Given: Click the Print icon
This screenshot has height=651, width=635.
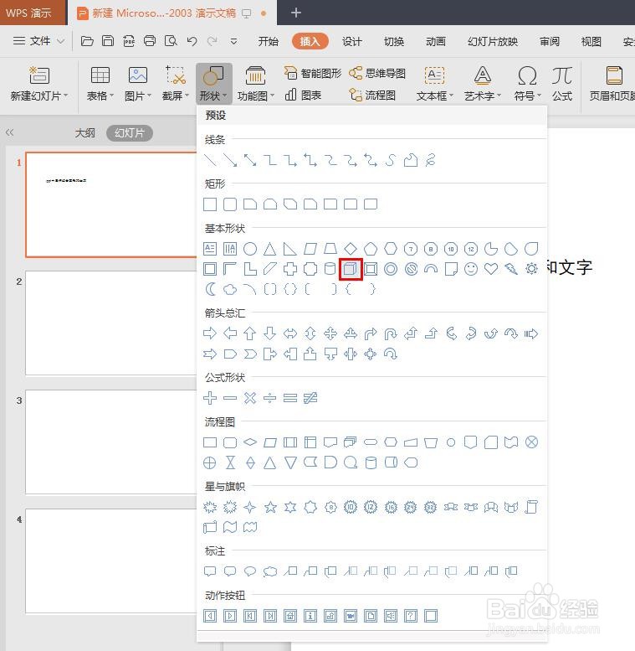Looking at the screenshot, I should (150, 41).
